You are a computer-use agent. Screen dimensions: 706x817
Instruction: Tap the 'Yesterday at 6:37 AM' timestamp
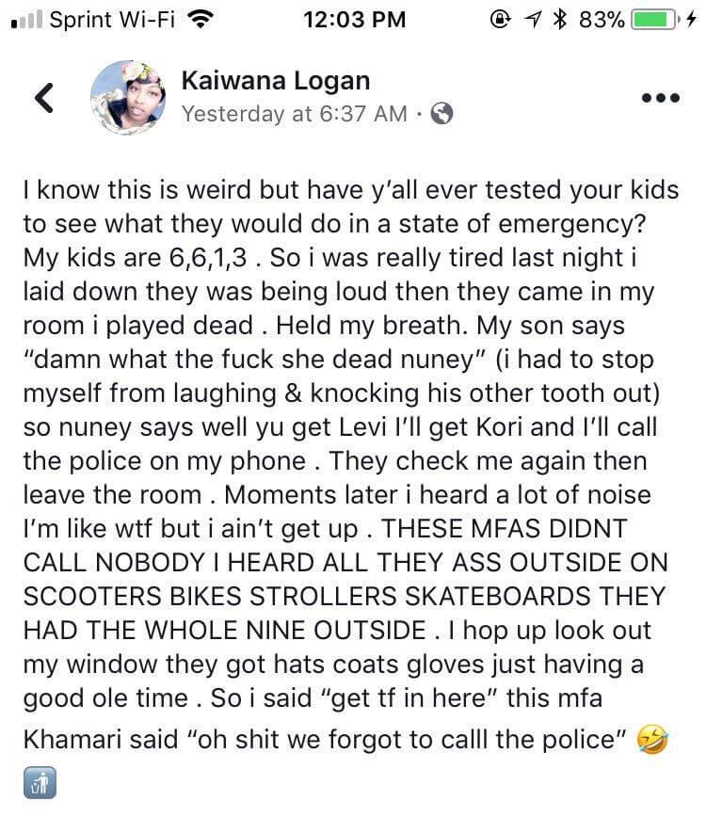point(294,114)
